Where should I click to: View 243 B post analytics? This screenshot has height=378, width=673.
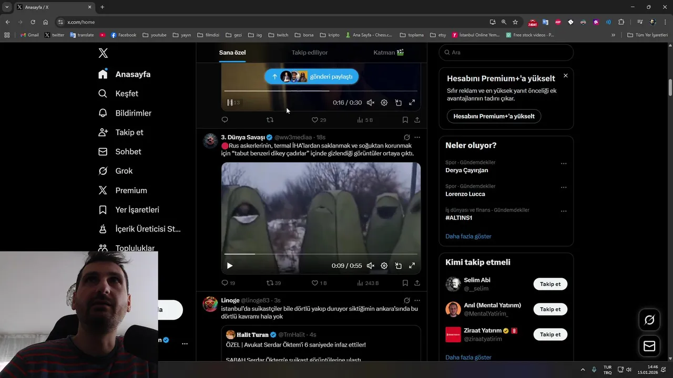pos(368,283)
